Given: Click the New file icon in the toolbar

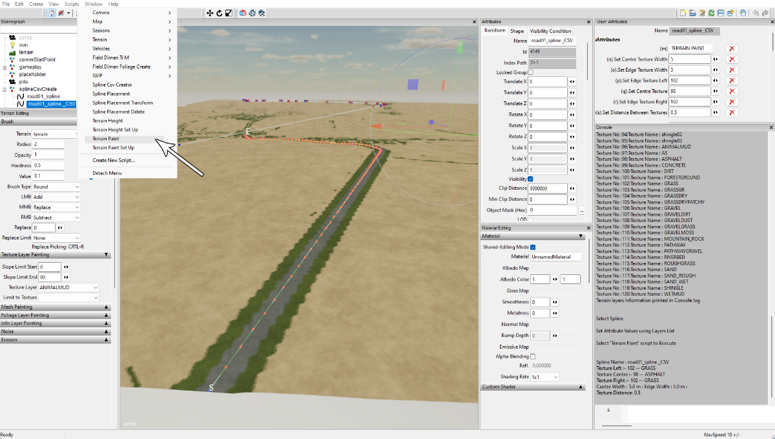Looking at the screenshot, I should click(x=683, y=13).
